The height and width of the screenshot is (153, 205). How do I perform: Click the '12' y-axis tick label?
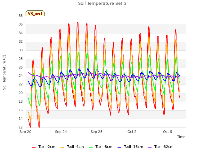(x=20, y=127)
